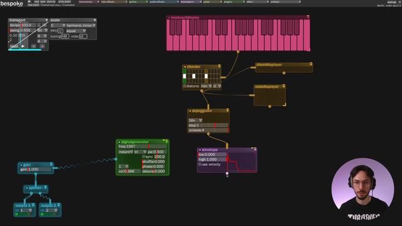The image size is (402, 226).
Task: Click the settings button in top bar
Action: click(x=391, y=2)
